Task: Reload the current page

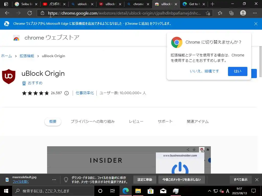Action: pos(30,13)
